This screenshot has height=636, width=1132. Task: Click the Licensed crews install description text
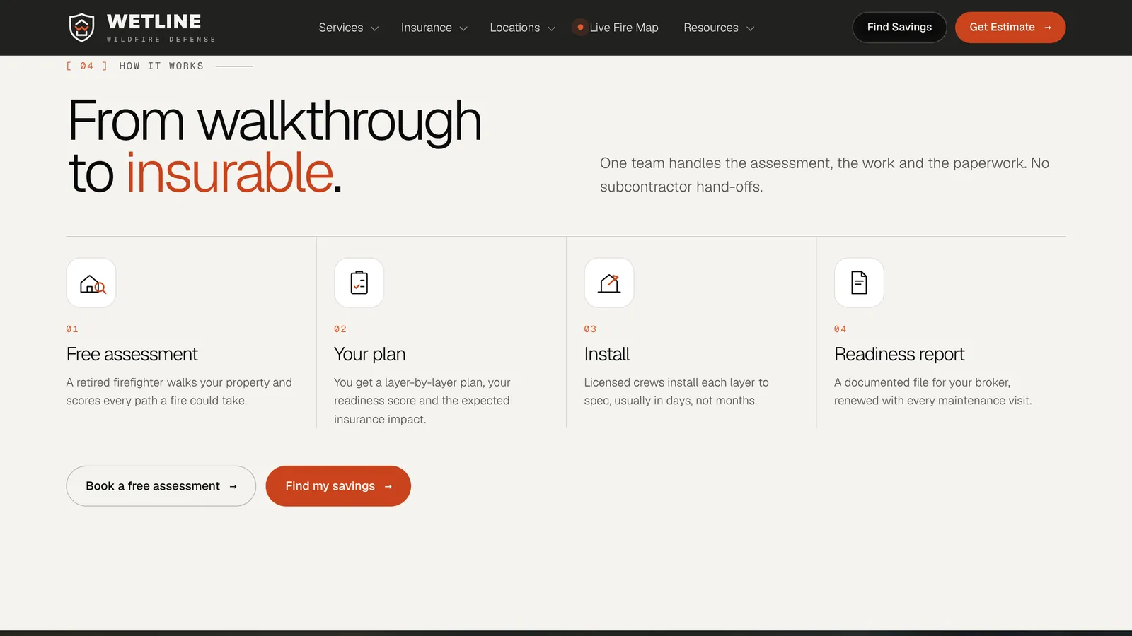pos(676,391)
